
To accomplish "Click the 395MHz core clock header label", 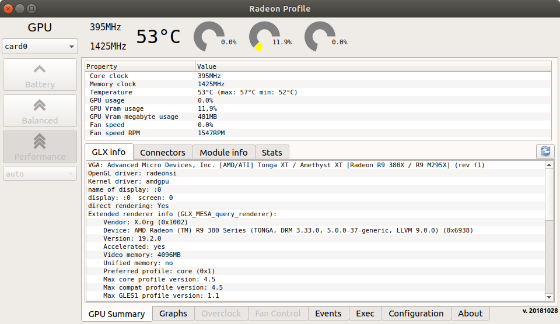I will click(x=106, y=27).
